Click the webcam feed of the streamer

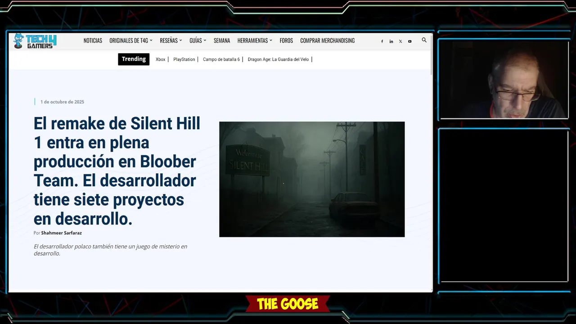[x=504, y=80]
